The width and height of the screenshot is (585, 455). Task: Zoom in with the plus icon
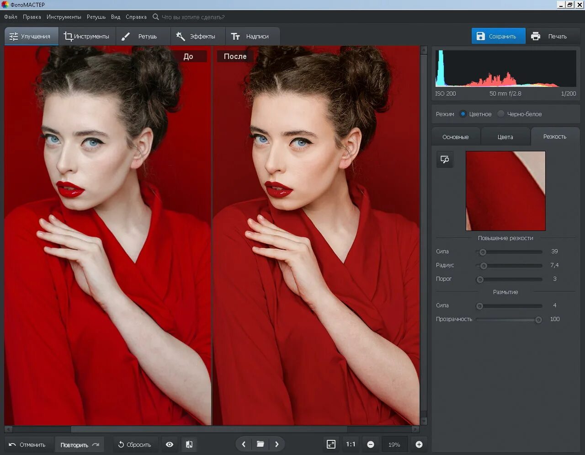pyautogui.click(x=419, y=444)
